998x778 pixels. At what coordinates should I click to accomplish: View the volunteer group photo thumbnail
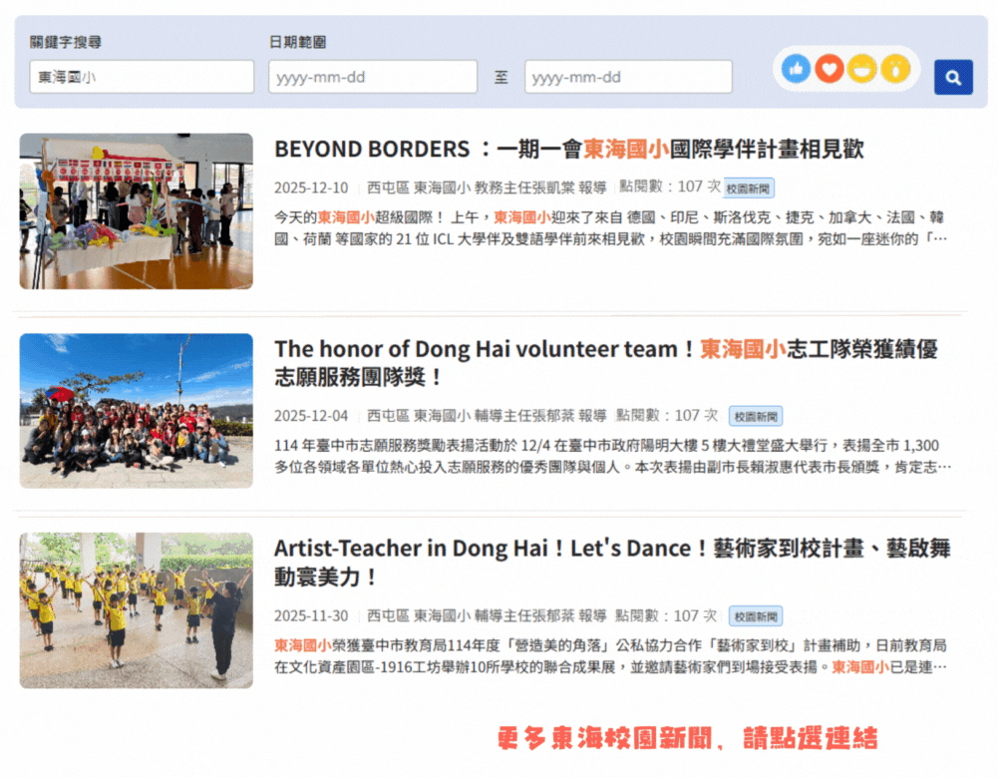(x=137, y=411)
